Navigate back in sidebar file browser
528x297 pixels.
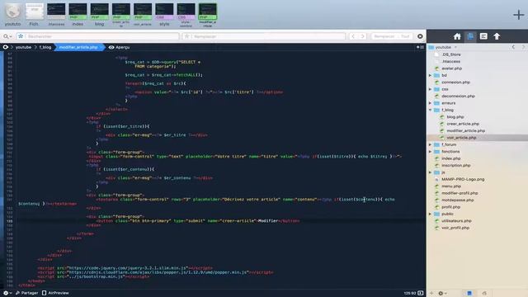click(x=513, y=48)
